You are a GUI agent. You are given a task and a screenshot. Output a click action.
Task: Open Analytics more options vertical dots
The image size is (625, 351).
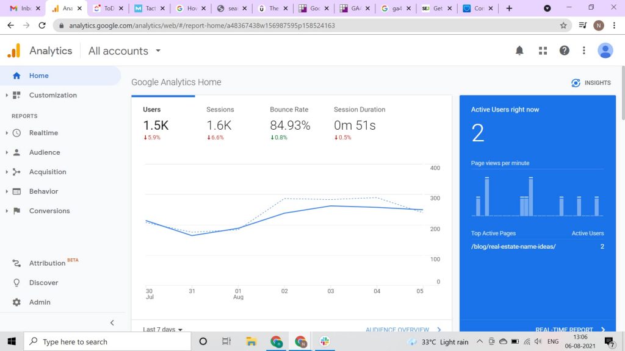click(584, 51)
